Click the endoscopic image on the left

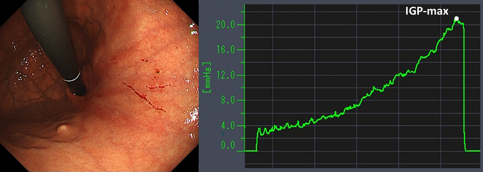coord(99,86)
